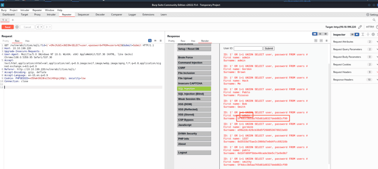Open DVWA Security page link
This screenshot has width=378, height=169.
coord(194,134)
